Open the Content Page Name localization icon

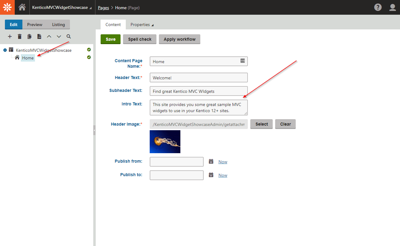243,61
